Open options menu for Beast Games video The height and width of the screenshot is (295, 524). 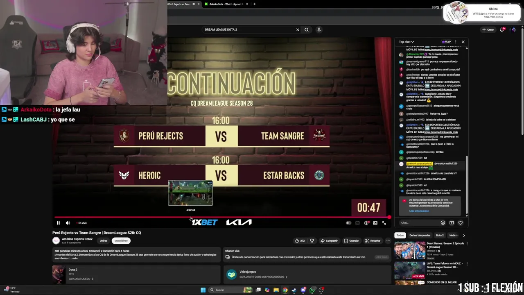tap(467, 244)
